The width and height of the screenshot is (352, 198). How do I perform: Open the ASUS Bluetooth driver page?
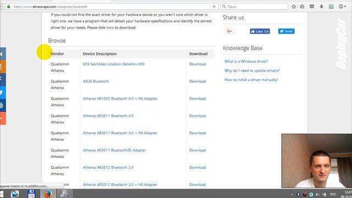coord(96,81)
